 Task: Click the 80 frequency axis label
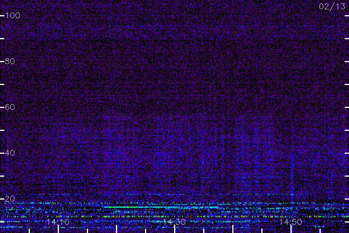tap(10, 61)
